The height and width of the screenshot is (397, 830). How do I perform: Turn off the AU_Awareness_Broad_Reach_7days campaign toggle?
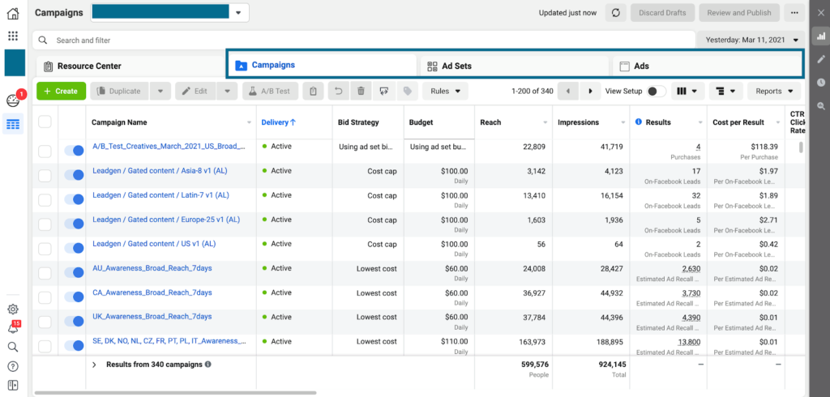click(74, 273)
